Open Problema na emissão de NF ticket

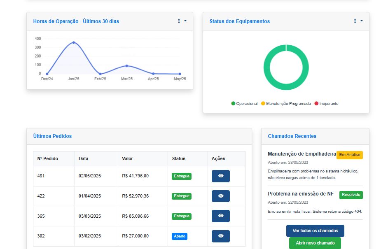point(300,194)
